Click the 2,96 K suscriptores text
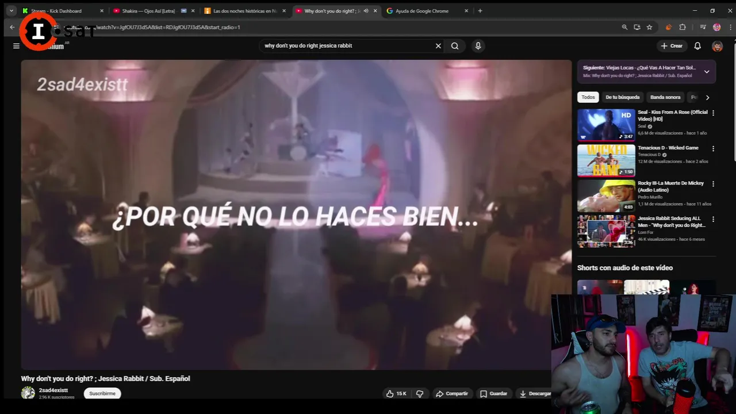The width and height of the screenshot is (736, 414). (x=57, y=397)
